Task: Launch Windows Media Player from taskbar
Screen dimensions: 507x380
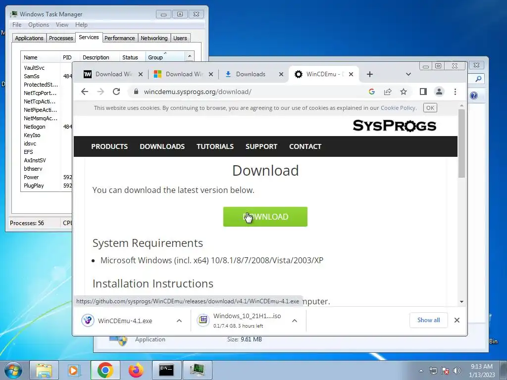Action: [74, 370]
